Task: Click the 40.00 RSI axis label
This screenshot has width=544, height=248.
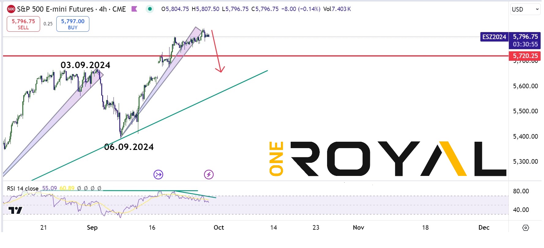Action: (x=521, y=210)
